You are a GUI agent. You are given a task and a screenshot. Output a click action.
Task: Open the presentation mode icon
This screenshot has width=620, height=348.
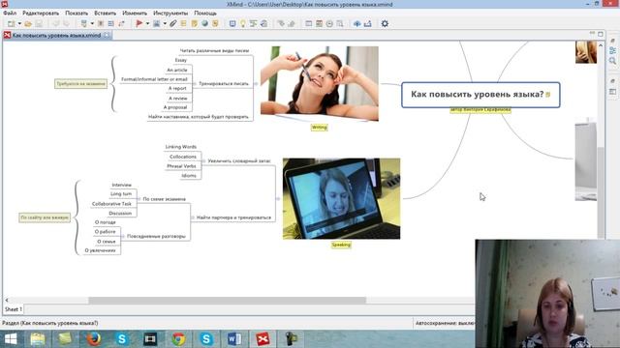click(x=232, y=23)
